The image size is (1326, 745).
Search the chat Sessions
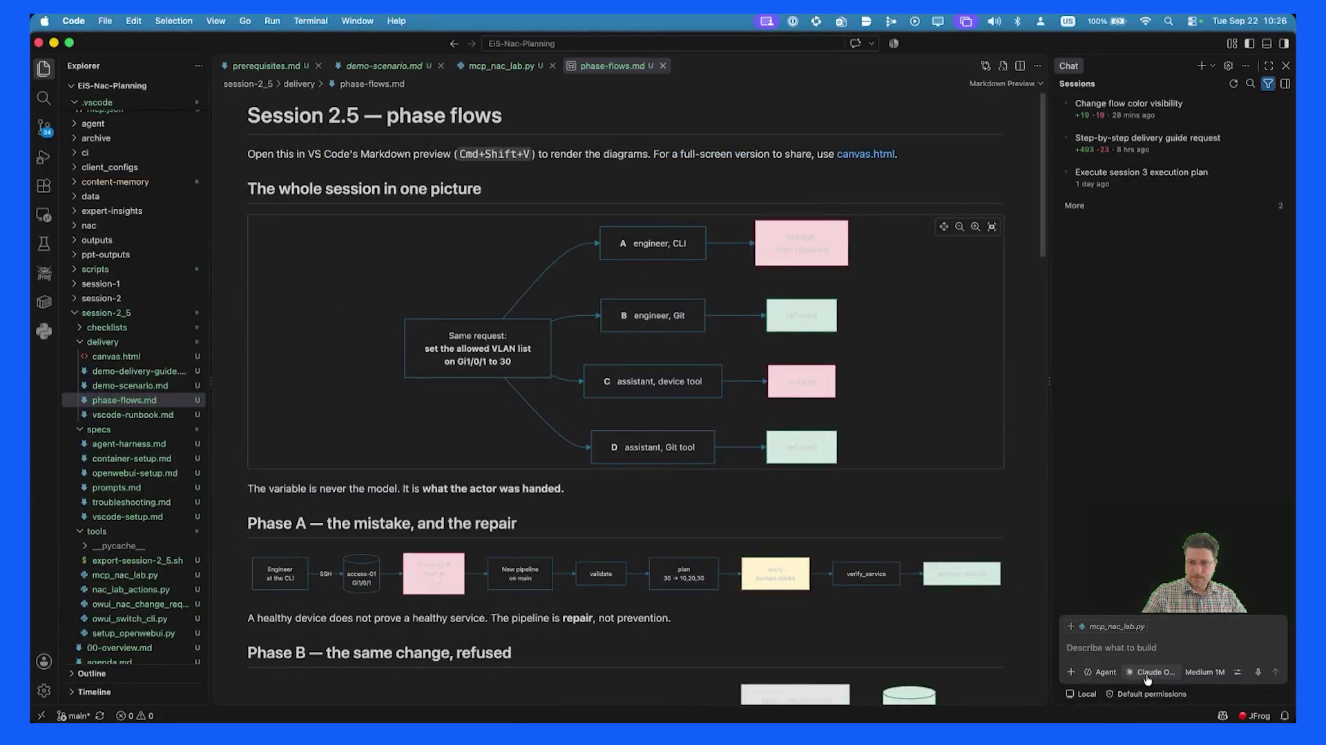[x=1250, y=83]
